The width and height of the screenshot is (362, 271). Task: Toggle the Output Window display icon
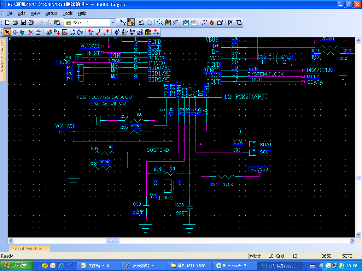(x=231, y=23)
